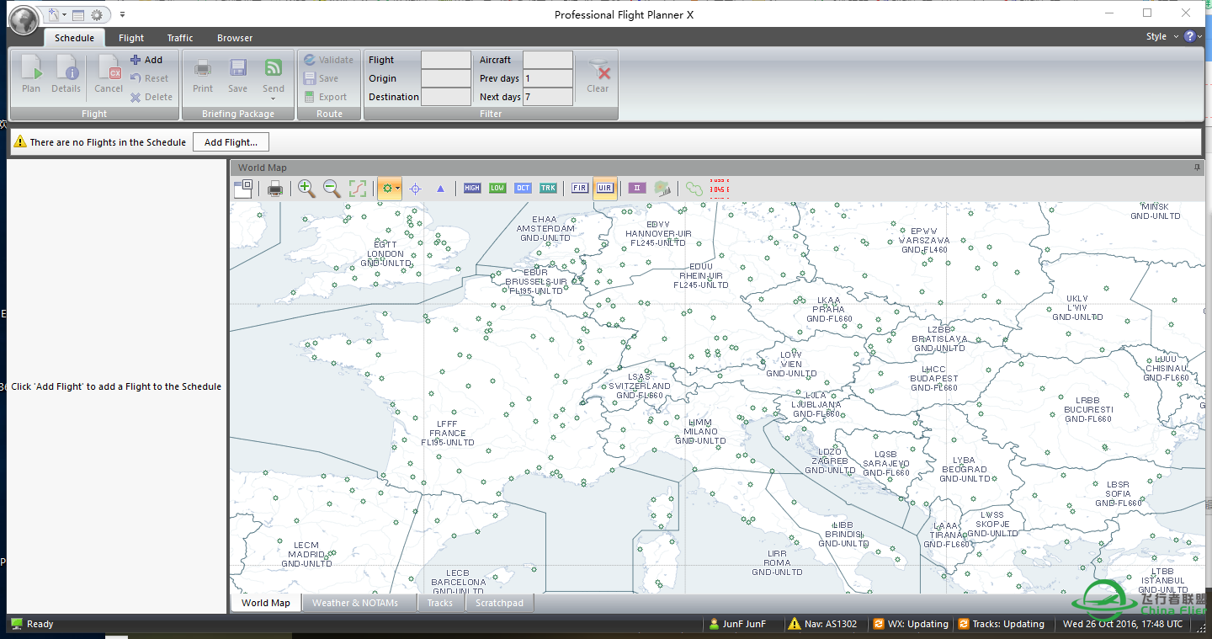Click the Prev days field showing 1
1212x639 pixels.
pyautogui.click(x=548, y=78)
